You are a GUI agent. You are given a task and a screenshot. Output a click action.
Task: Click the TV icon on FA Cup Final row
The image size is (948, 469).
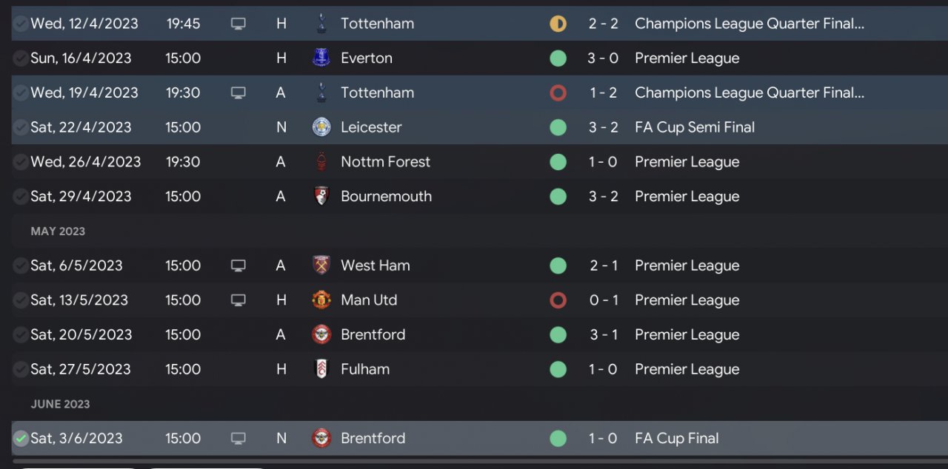coord(238,439)
